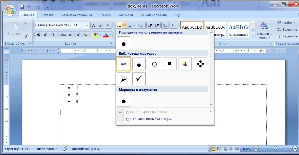299x155 pixels.
Task: Pick the colored plus-shaped bullet in the library
Action: coord(185,64)
